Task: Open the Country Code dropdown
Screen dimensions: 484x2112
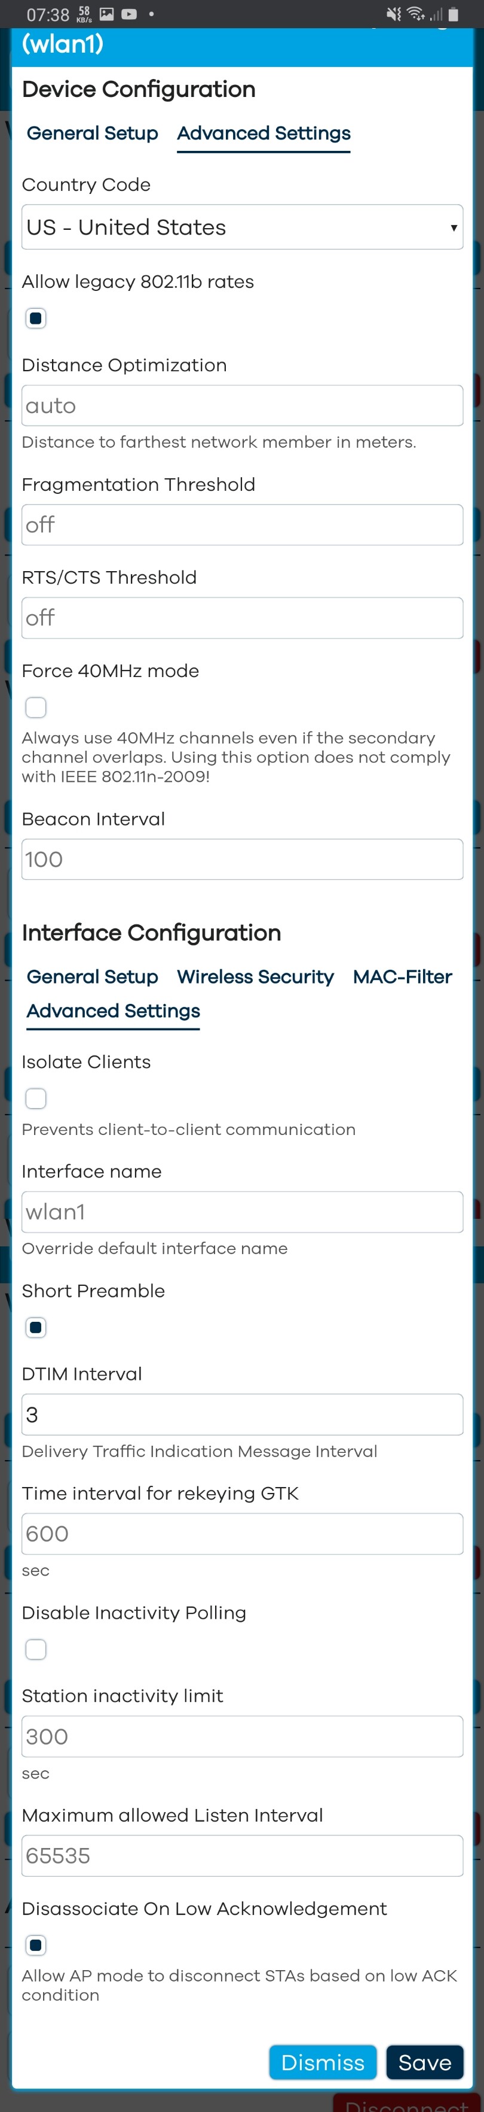Action: click(241, 227)
